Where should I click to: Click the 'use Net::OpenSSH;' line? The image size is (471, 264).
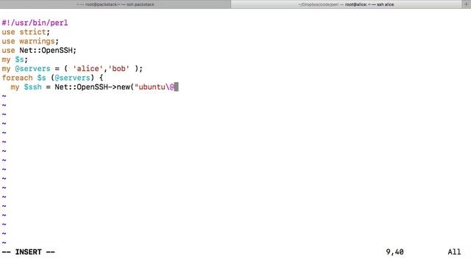[x=39, y=51]
